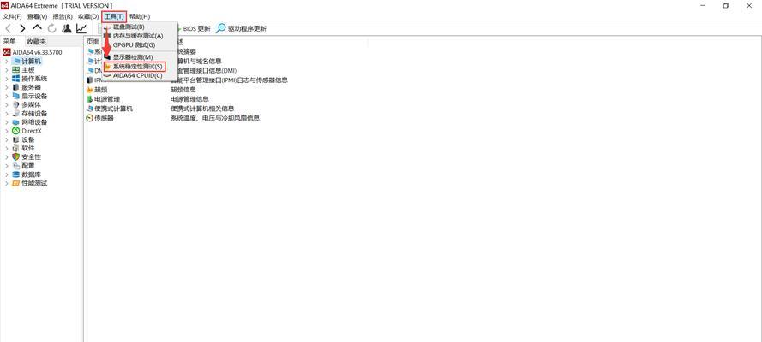Click the 电源管理 battery icon in list
This screenshot has height=342, width=762.
[89, 99]
